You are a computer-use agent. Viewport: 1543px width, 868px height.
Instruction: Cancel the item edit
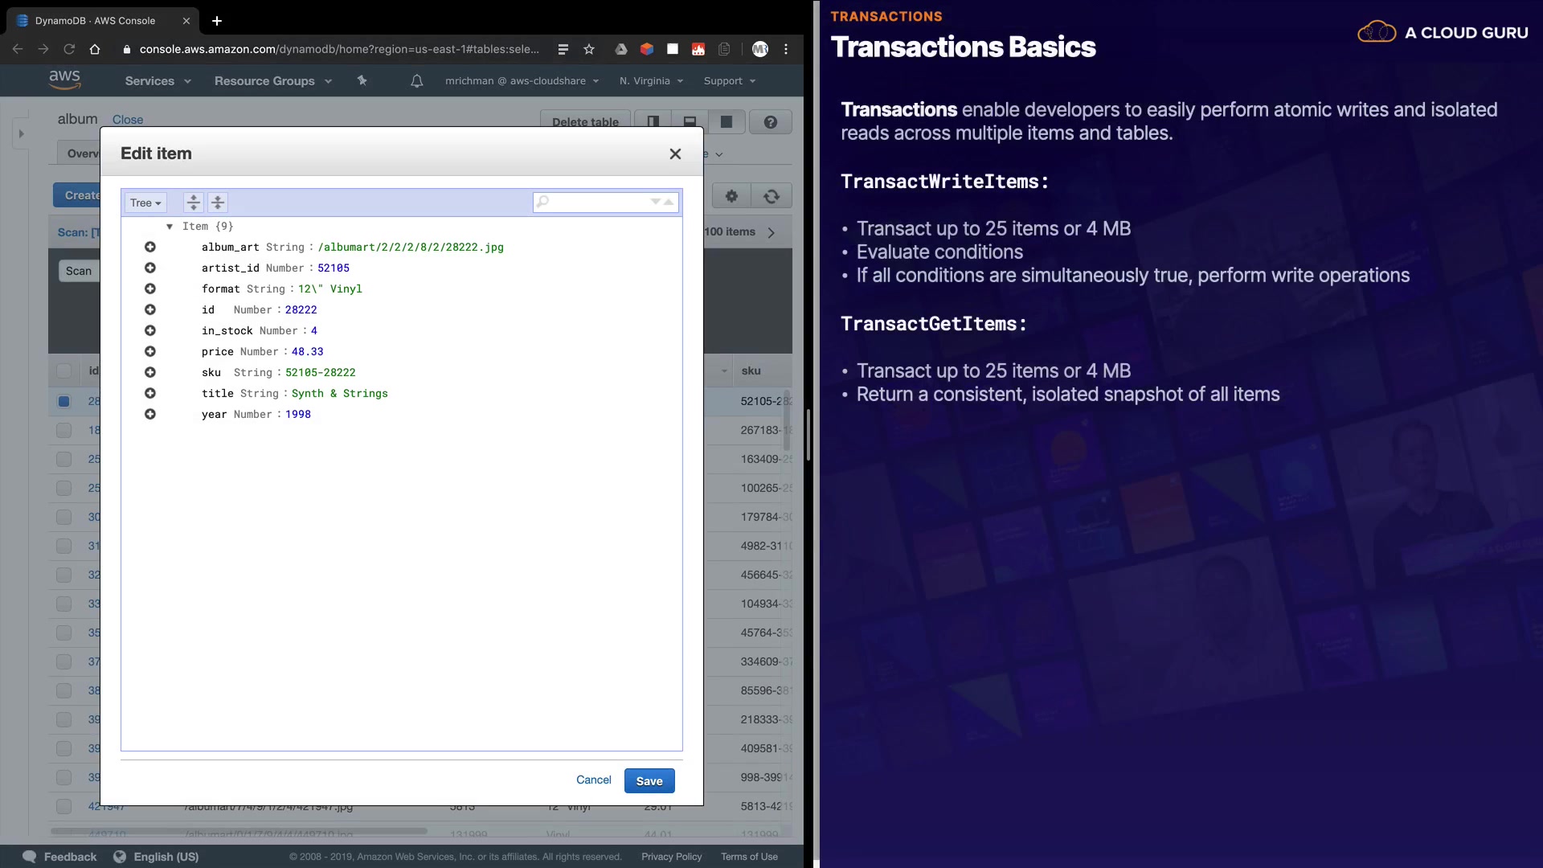point(593,780)
